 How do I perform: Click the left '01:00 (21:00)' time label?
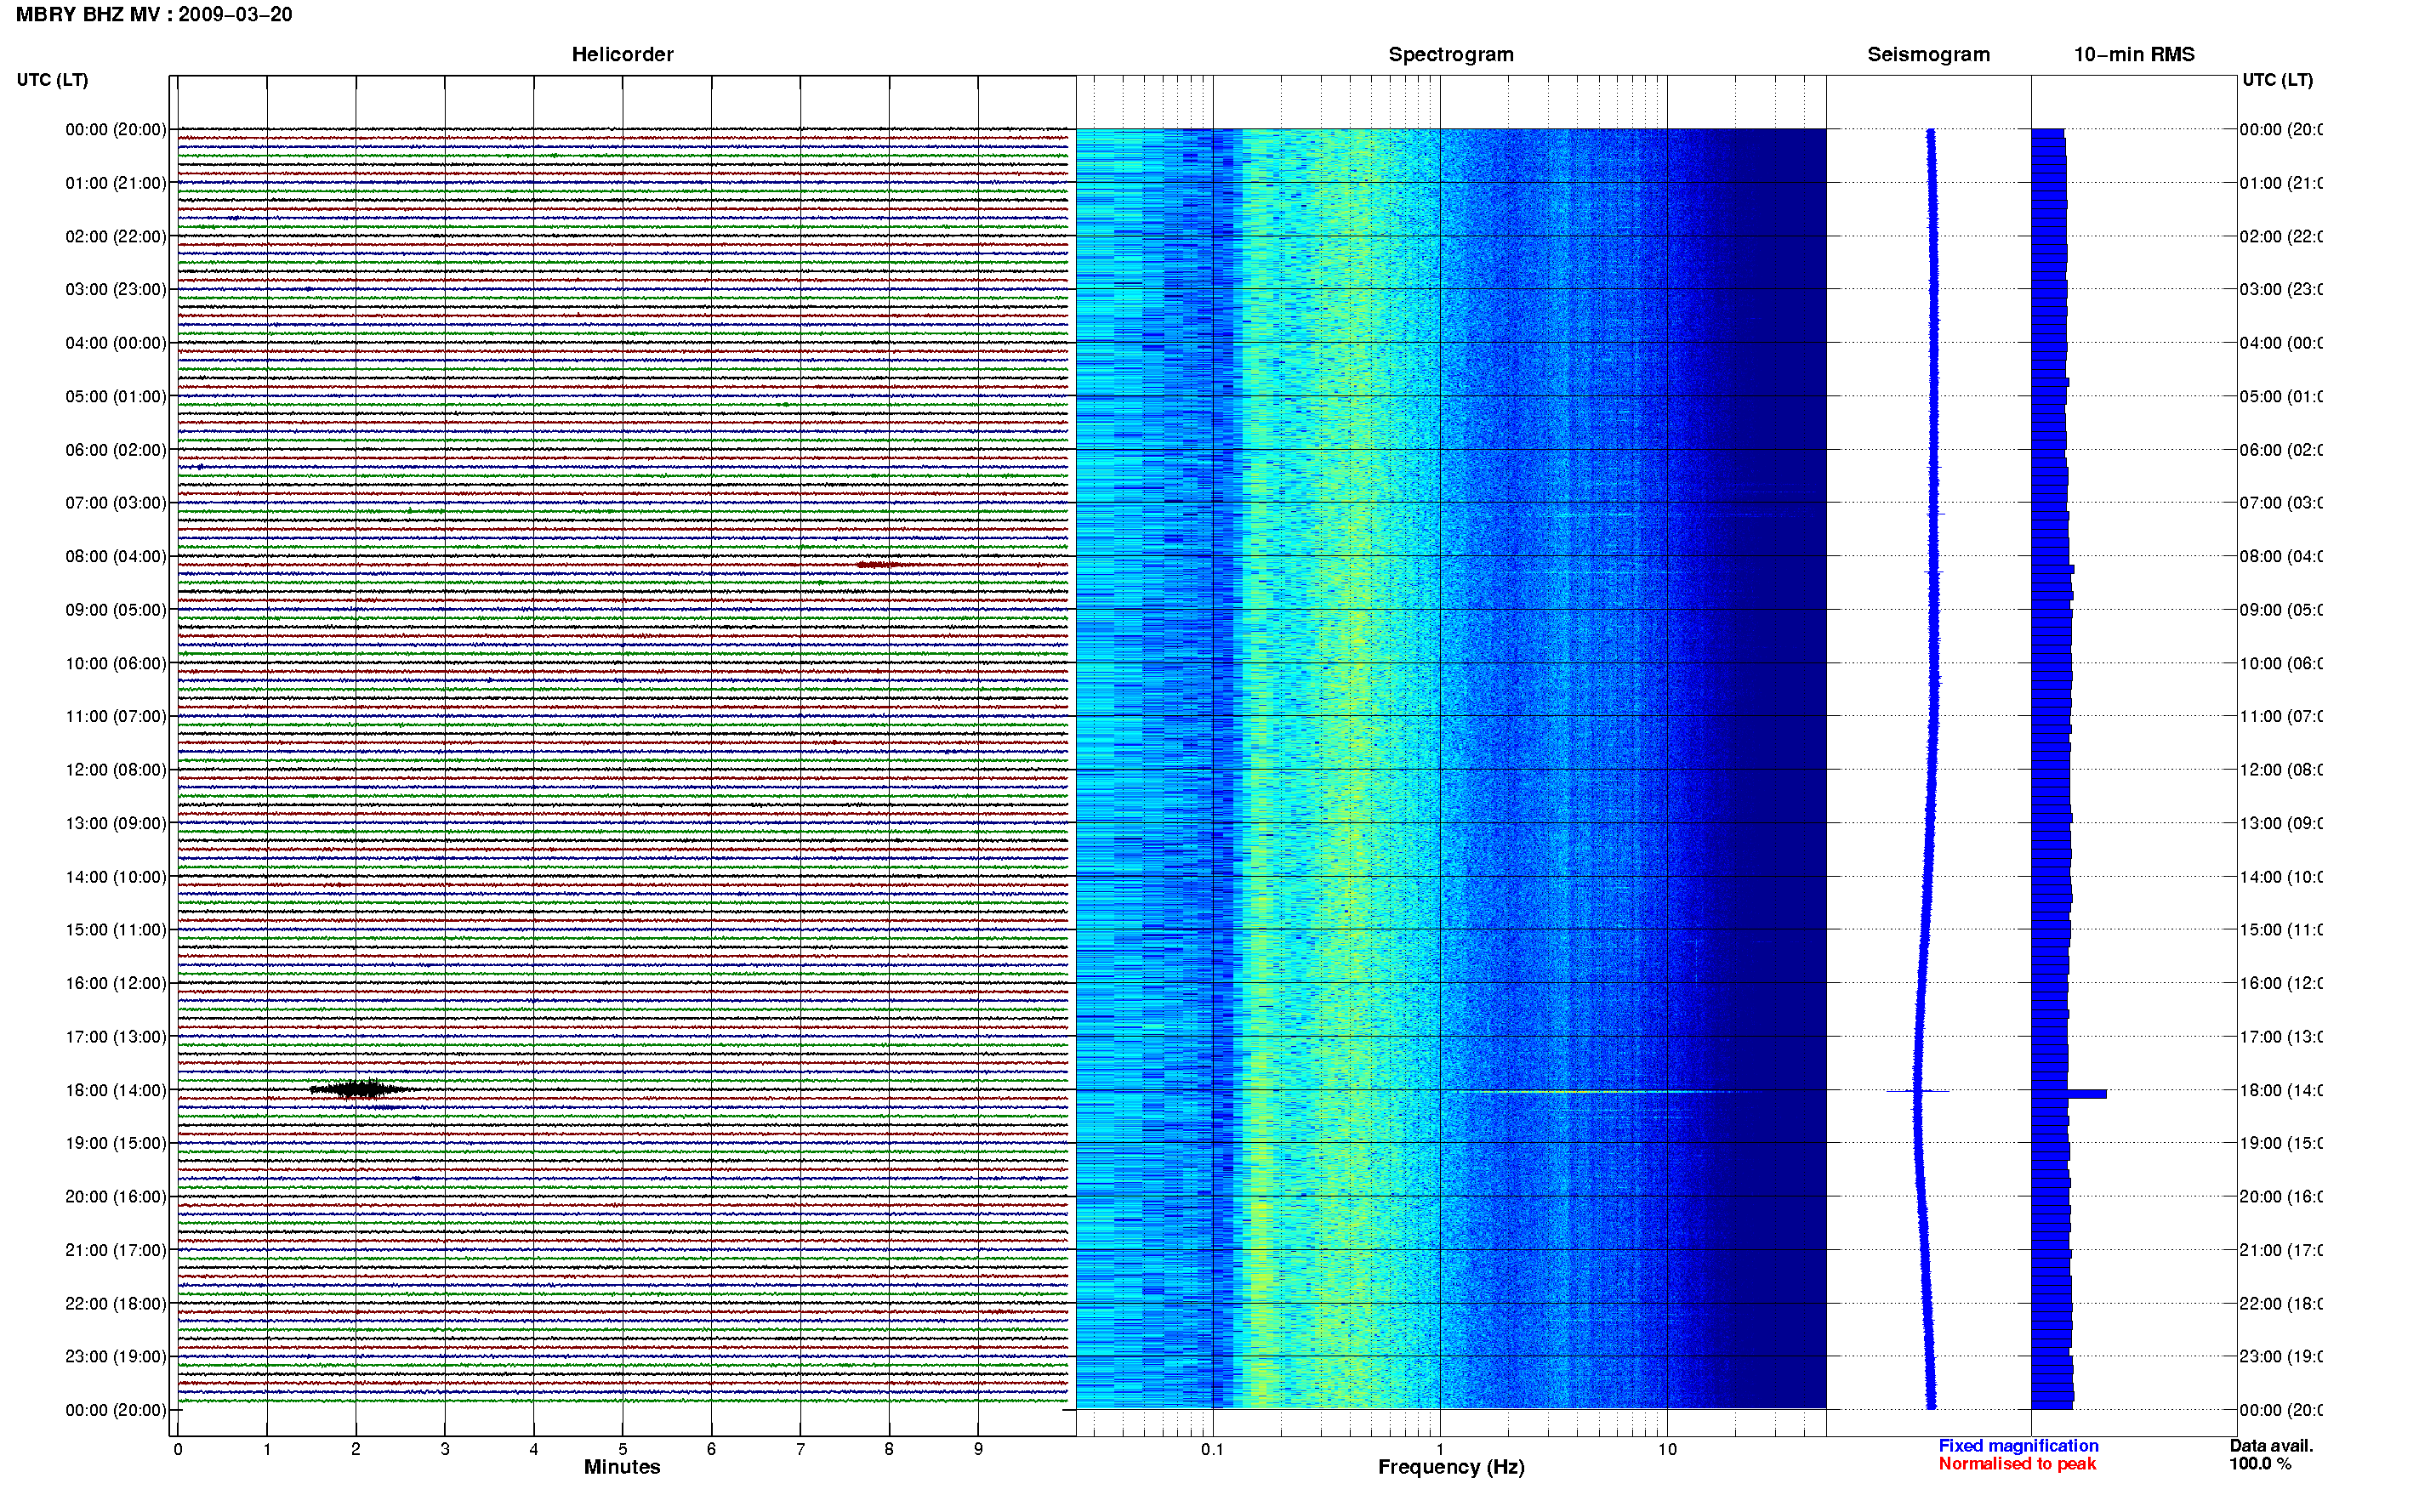point(116,183)
